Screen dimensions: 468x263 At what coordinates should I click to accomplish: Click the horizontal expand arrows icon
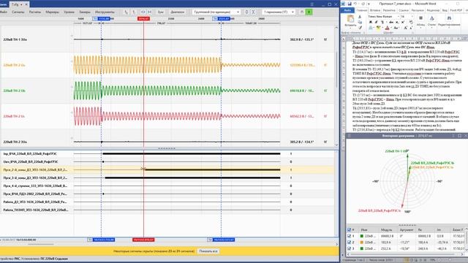pyautogui.click(x=143, y=12)
